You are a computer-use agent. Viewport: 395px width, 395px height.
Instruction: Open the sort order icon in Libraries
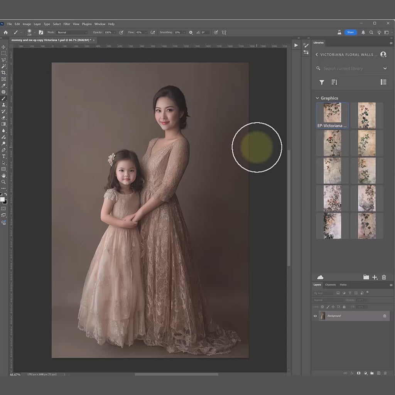(x=334, y=82)
